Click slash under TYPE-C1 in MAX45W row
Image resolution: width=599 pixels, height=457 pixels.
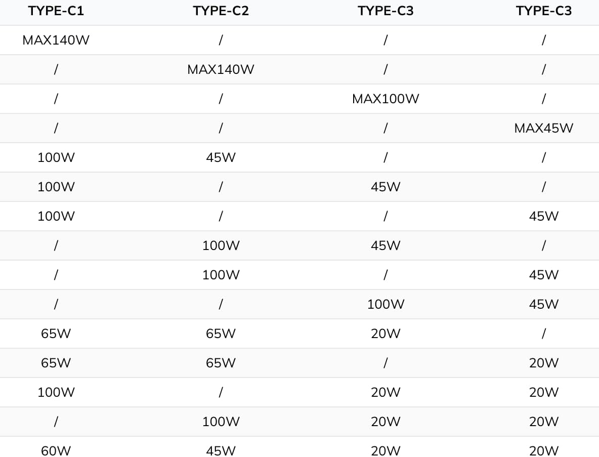(56, 129)
